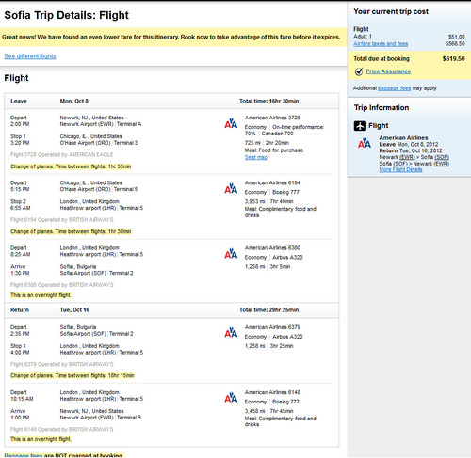This screenshot has width=471, height=458.
Task: Click American Airlines logo for flight 6194
Action: pyautogui.click(x=231, y=188)
